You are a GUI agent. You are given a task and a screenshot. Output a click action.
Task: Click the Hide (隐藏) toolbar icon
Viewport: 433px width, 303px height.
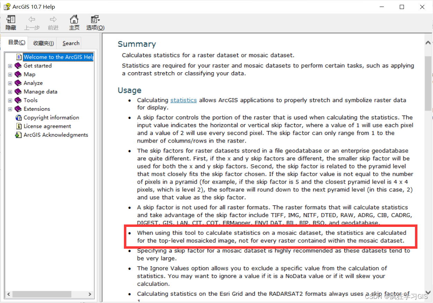click(11, 19)
